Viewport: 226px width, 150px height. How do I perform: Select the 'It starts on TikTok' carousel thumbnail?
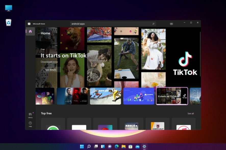172,96
